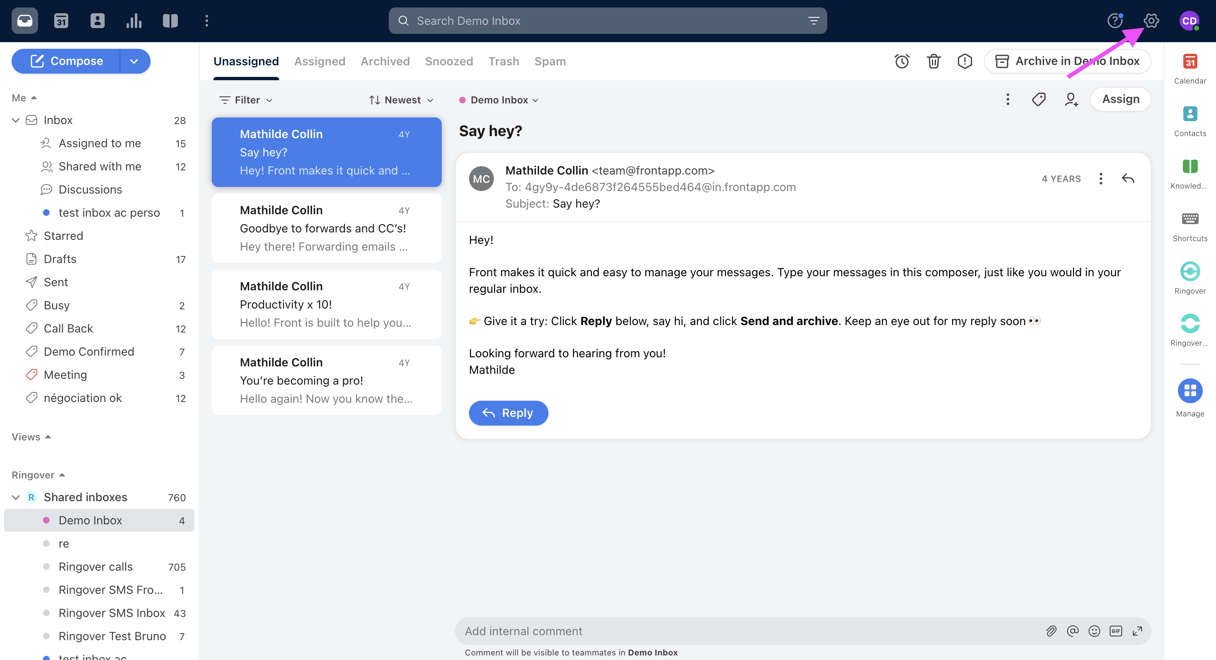1216x660 pixels.
Task: Select Shared with me in sidebar
Action: pyautogui.click(x=100, y=166)
